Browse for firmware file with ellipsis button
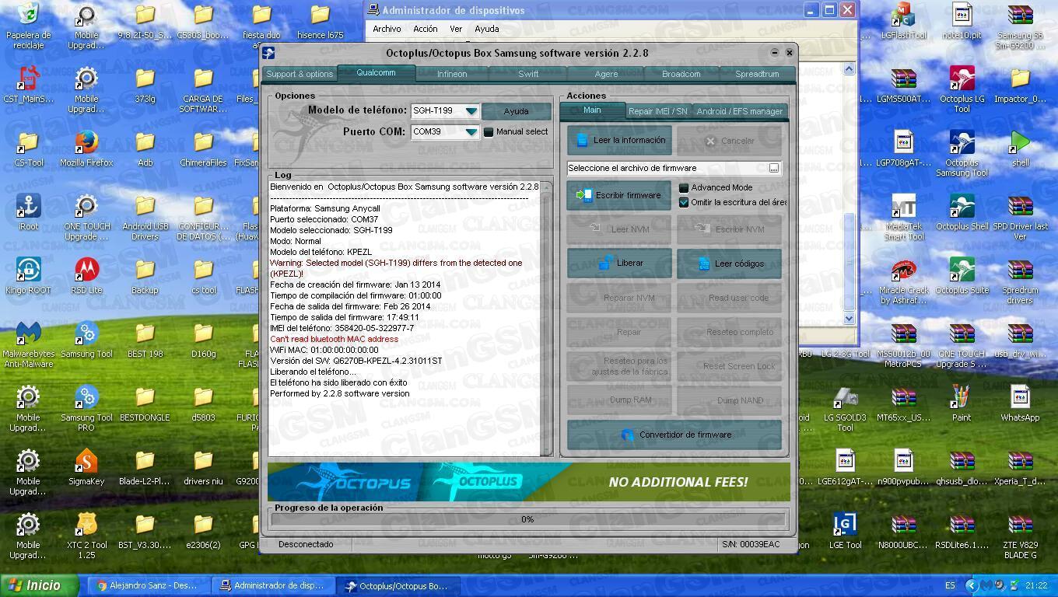Viewport: 1058px width, 597px height. click(x=774, y=168)
